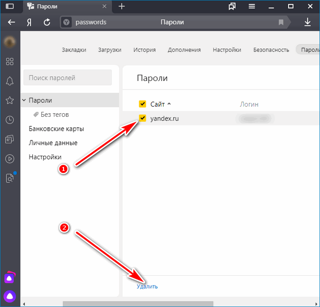Open downloads via the download arrow icon

click(307, 22)
